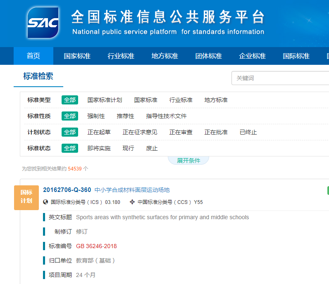The image size is (329, 284).
Task: Select 已终止 under 计划状态
Action: pyautogui.click(x=248, y=132)
